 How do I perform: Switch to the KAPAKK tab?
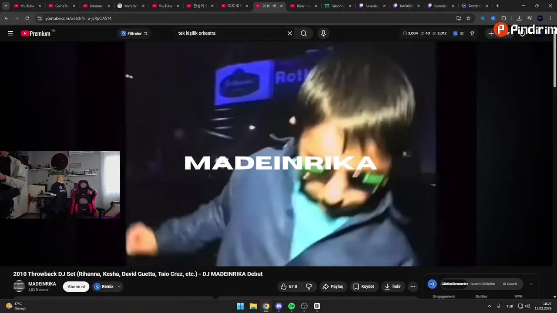[407, 6]
